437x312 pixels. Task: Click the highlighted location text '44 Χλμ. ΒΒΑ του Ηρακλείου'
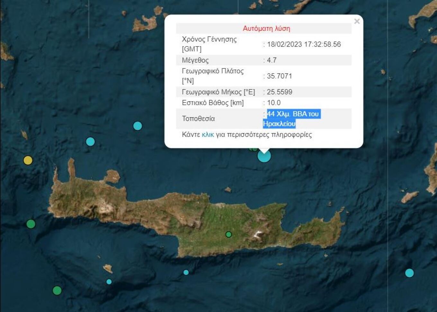(291, 119)
